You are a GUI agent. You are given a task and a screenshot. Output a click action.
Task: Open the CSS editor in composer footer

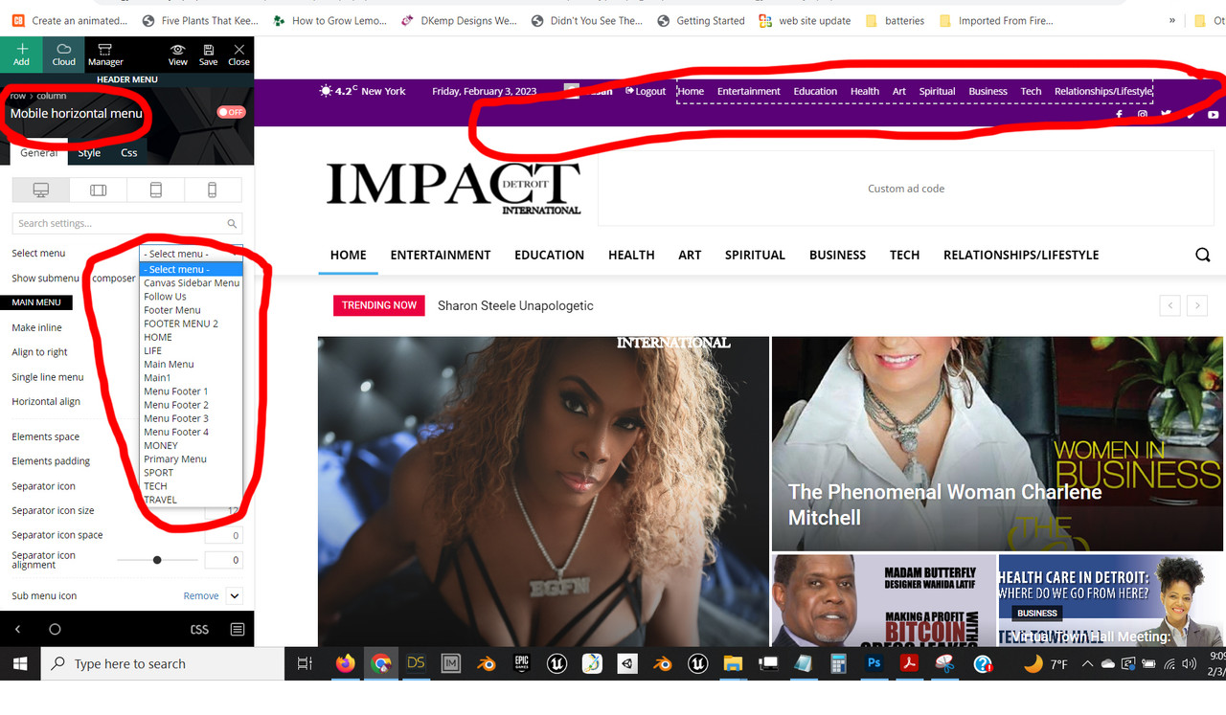[x=199, y=629]
